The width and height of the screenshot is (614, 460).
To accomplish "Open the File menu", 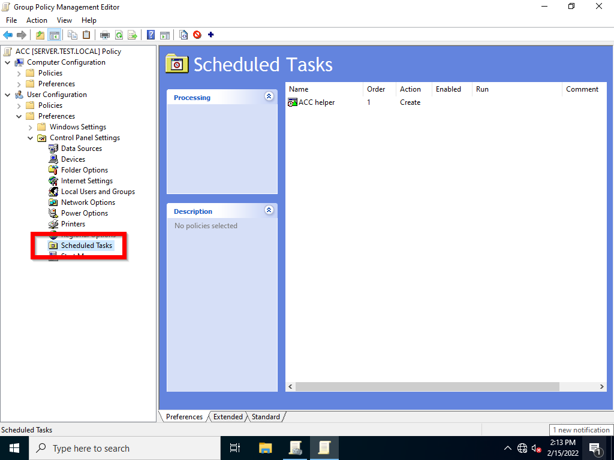I will [x=11, y=20].
